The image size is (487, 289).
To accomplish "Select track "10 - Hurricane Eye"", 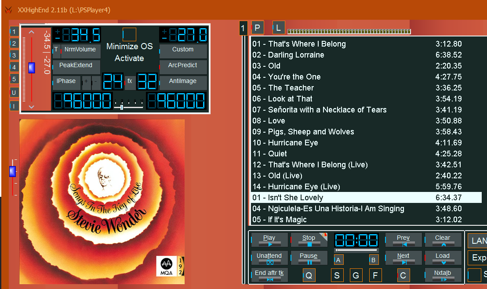I will point(367,143).
